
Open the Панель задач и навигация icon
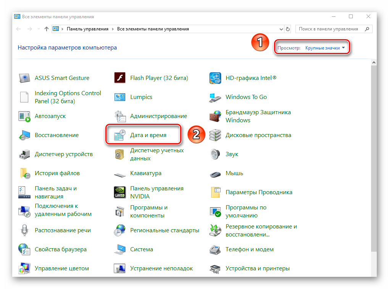click(x=24, y=193)
